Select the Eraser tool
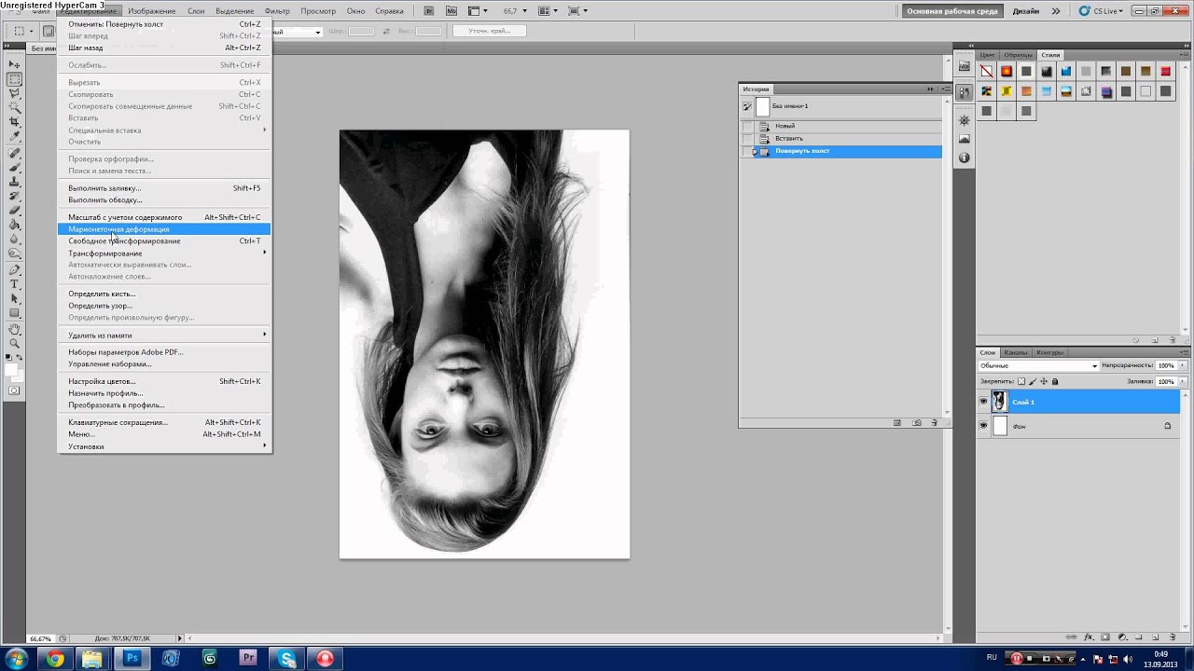 tap(14, 211)
